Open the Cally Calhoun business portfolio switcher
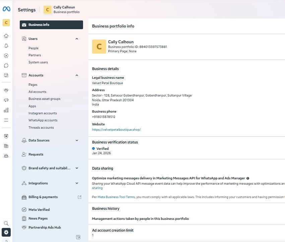Screen dimensions: 285x242 (62, 10)
